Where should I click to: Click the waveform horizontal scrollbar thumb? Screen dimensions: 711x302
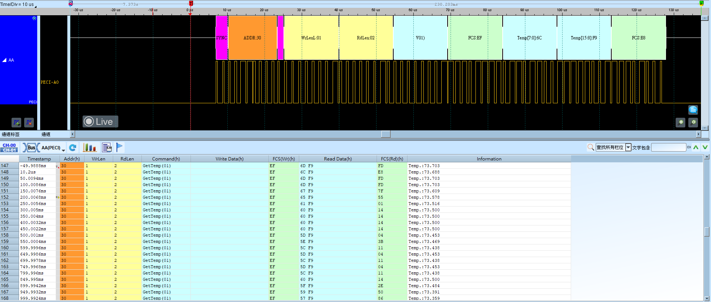[386, 134]
